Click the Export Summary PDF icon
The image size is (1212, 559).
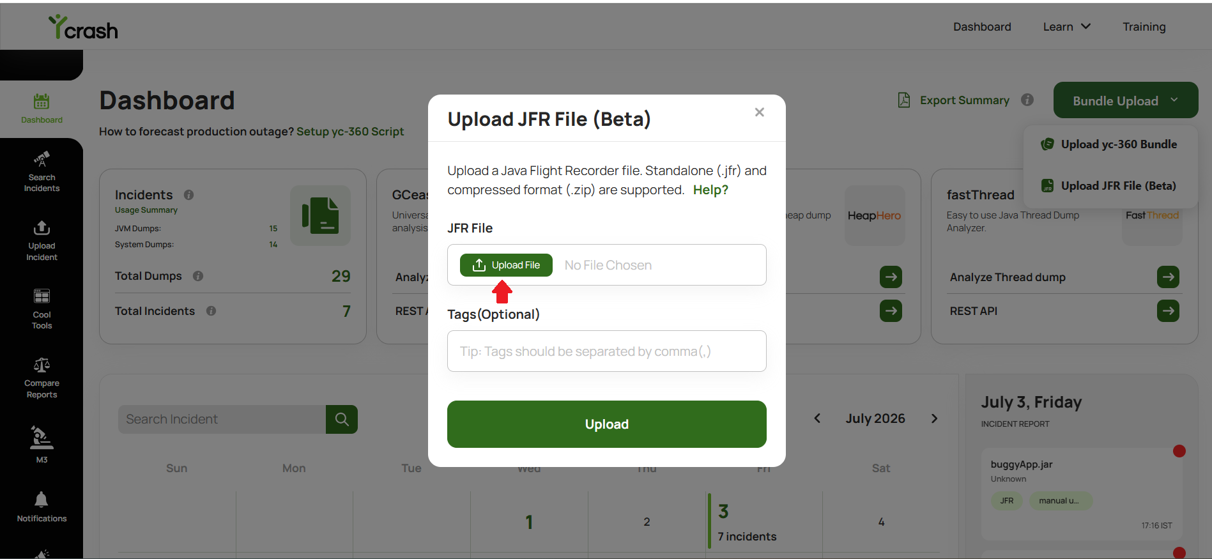[x=904, y=100]
